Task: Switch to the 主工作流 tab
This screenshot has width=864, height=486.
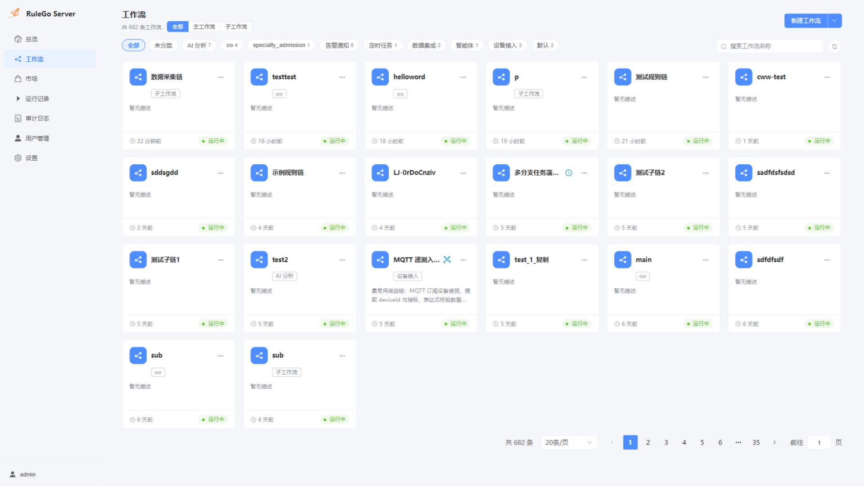Action: 204,27
